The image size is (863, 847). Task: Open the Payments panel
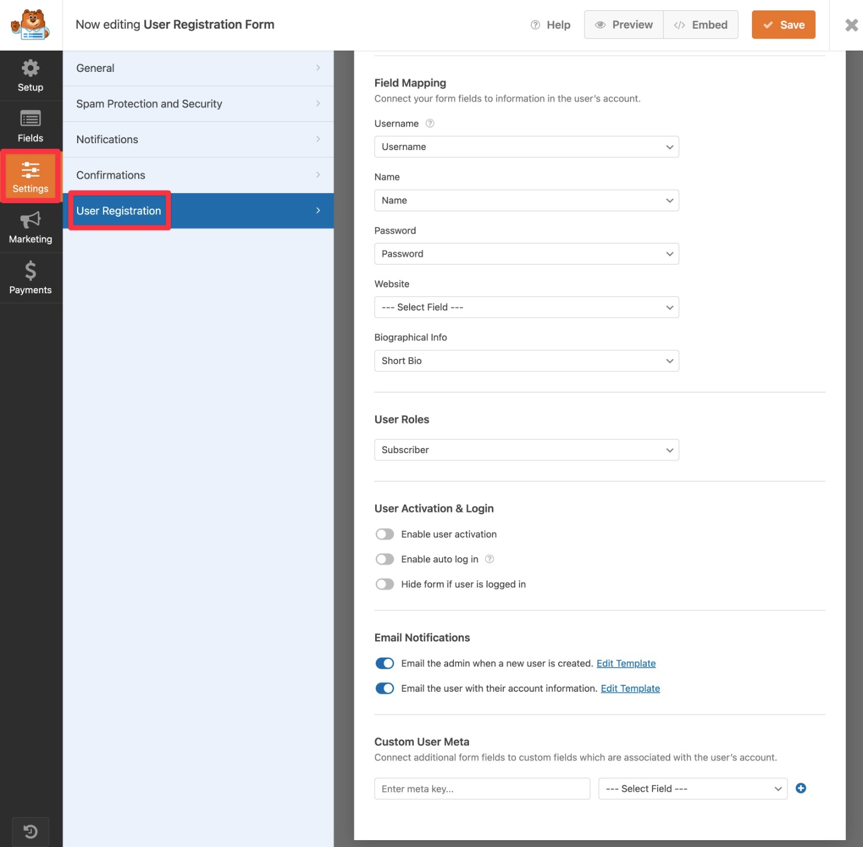tap(30, 278)
